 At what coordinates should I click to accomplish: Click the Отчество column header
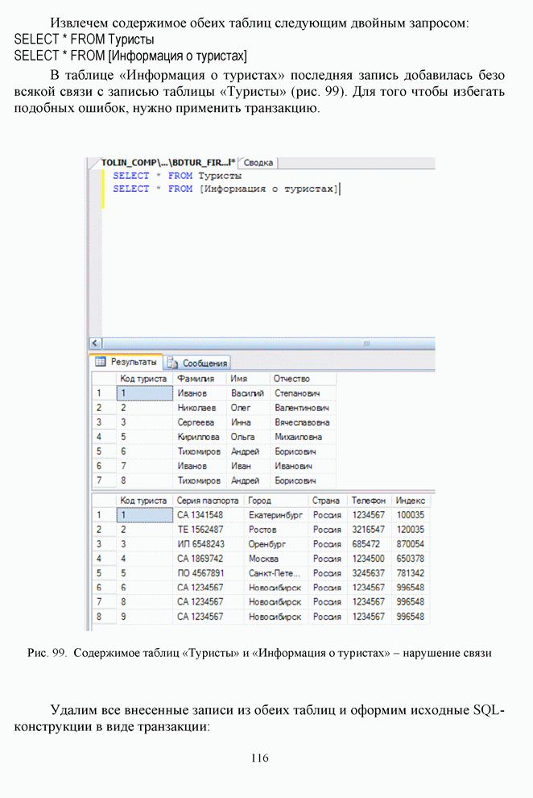291,379
